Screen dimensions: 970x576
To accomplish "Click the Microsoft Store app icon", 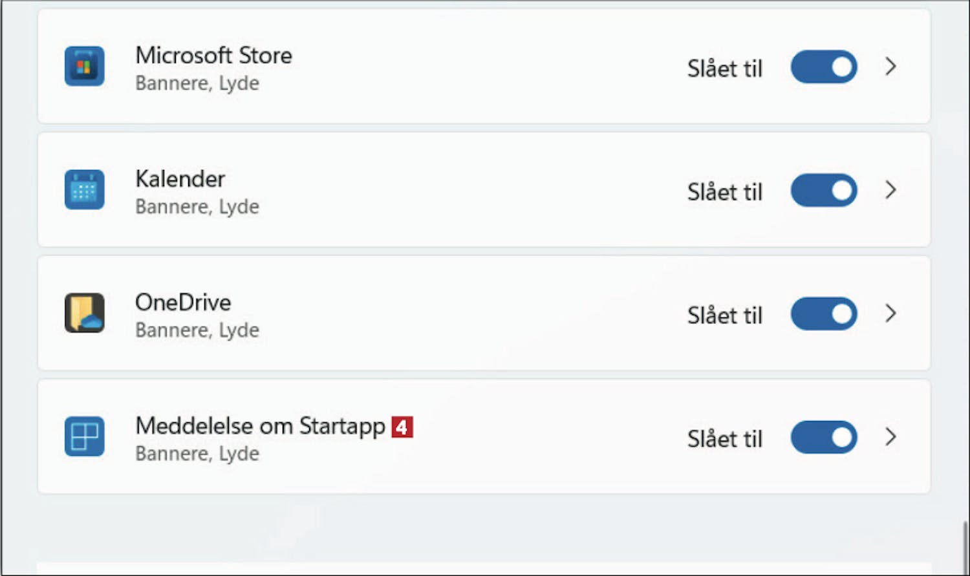I will (x=84, y=66).
